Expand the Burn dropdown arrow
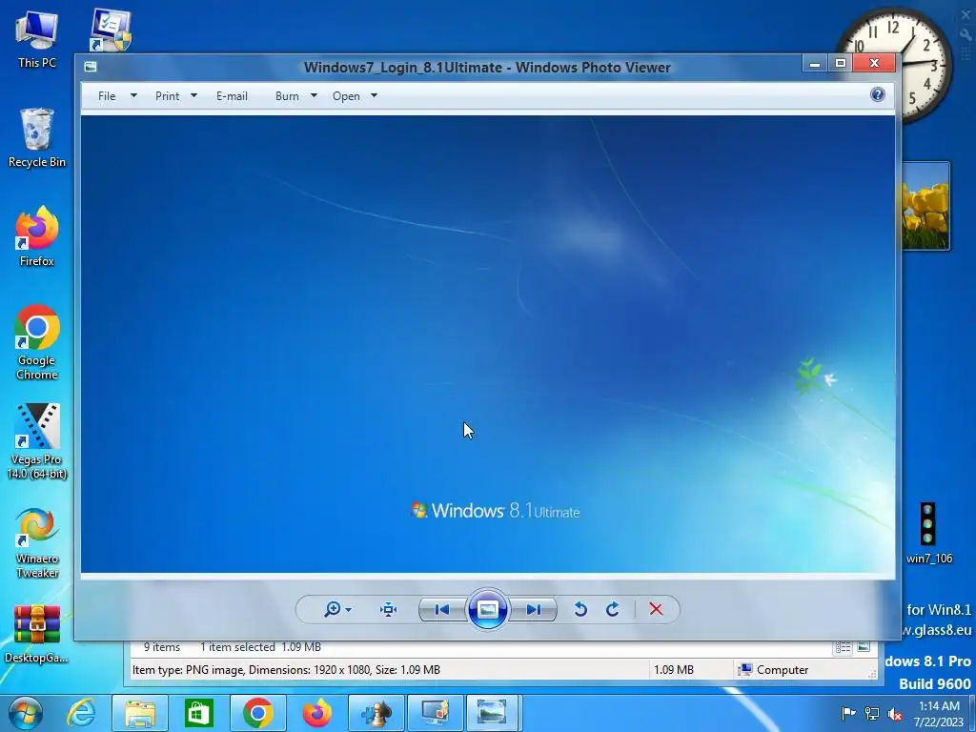The height and width of the screenshot is (732, 976). click(x=314, y=96)
